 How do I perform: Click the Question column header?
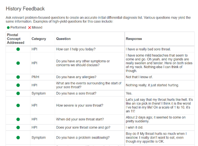pyautogui.click(x=63, y=39)
